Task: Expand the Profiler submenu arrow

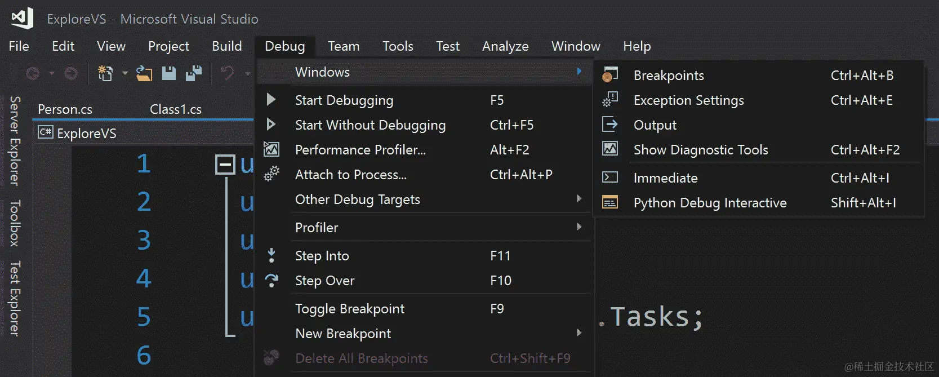Action: point(579,227)
